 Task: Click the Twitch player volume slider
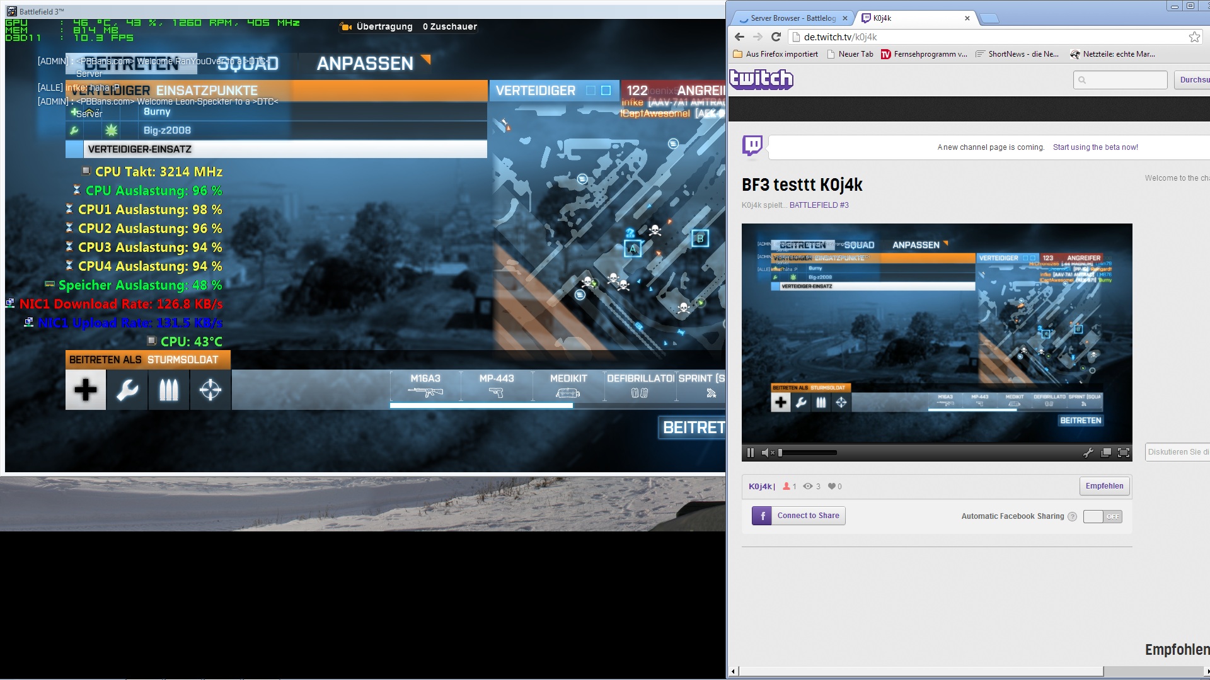pos(808,452)
